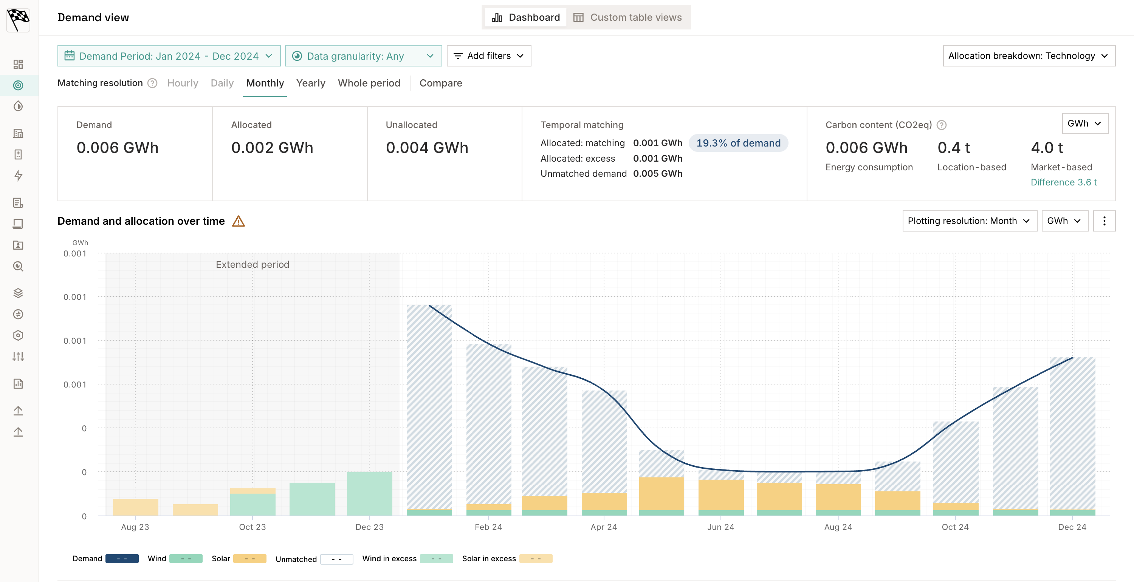The width and height of the screenshot is (1134, 582).
Task: Open the stacked layers sidebar icon
Action: [18, 293]
